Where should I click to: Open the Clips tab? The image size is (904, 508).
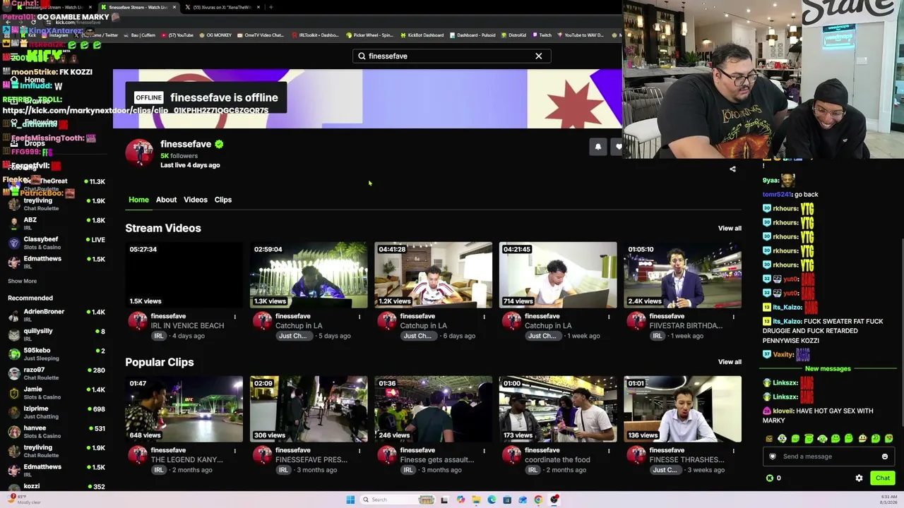[x=223, y=200]
